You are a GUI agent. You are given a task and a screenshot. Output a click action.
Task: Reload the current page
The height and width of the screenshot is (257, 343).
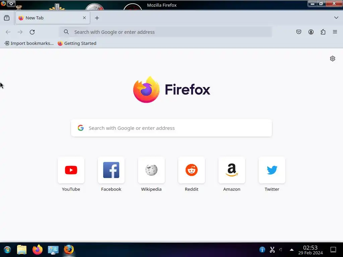click(x=32, y=32)
